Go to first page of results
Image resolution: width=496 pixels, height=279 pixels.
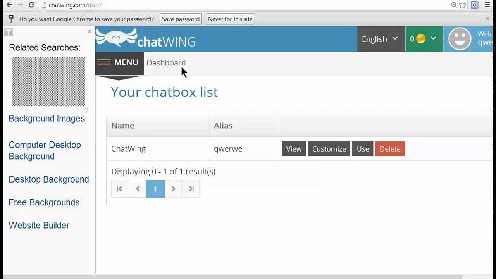tap(120, 189)
